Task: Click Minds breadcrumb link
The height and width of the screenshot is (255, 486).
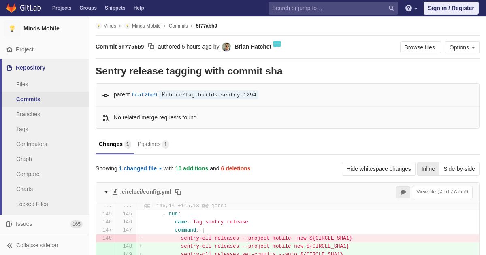Action: 110,26
